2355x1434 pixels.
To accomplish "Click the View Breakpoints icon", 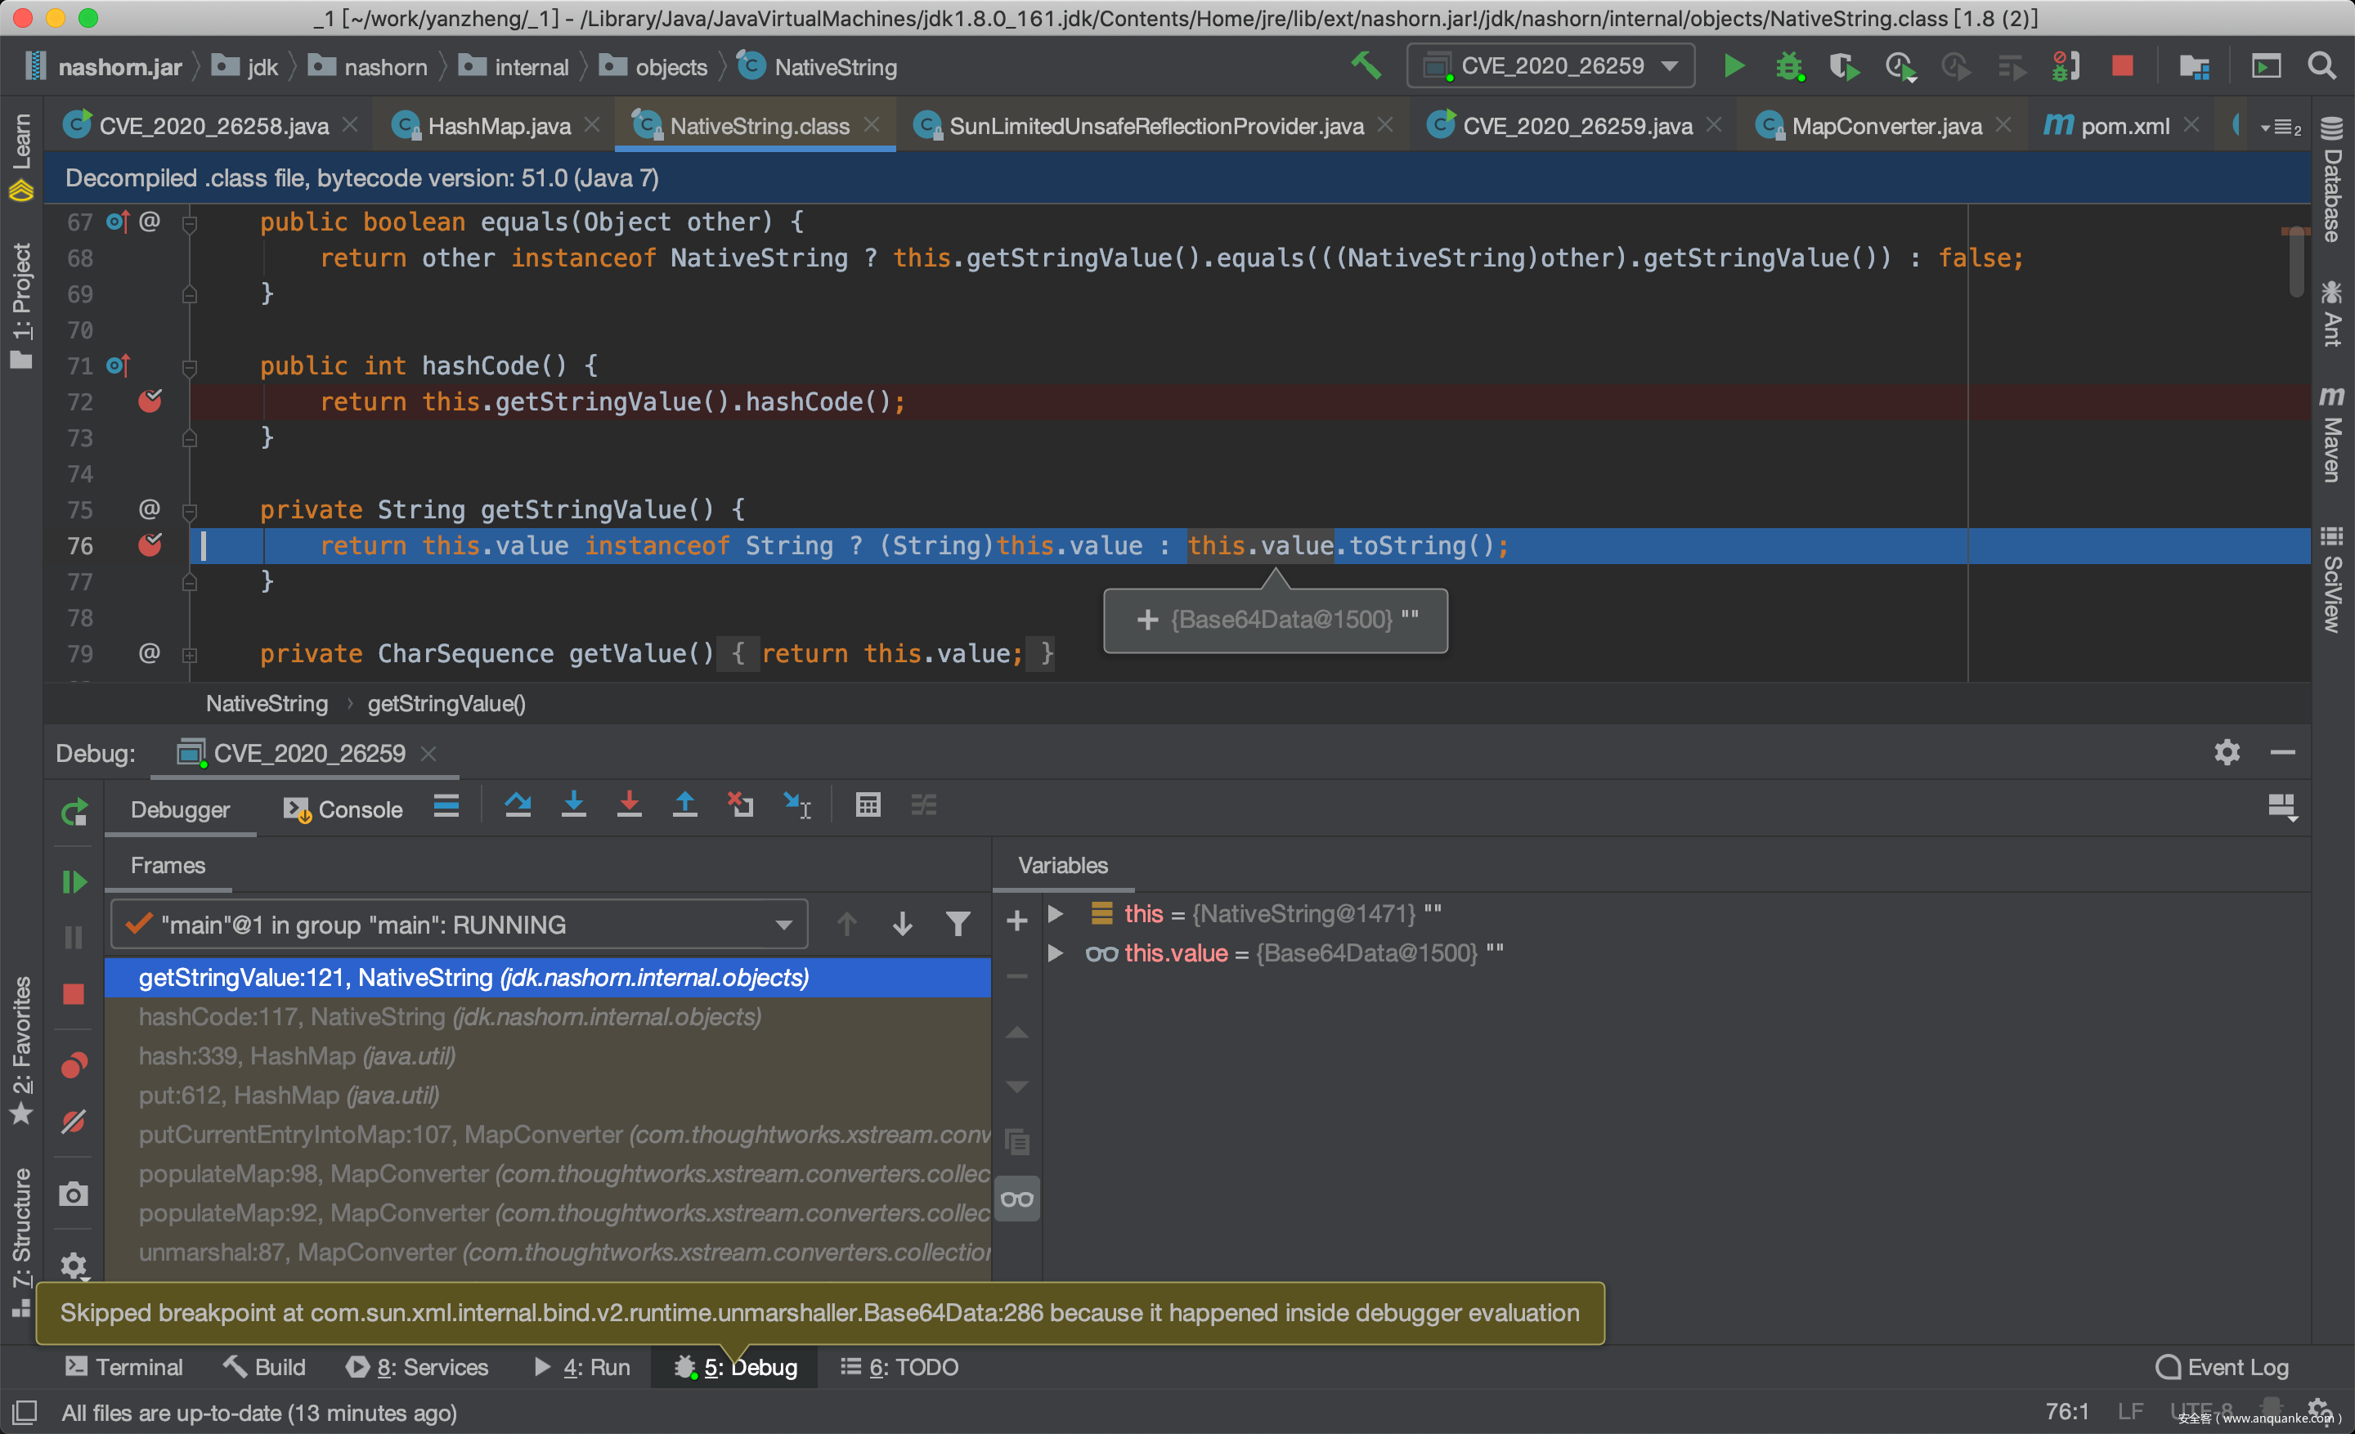I will tap(74, 1064).
